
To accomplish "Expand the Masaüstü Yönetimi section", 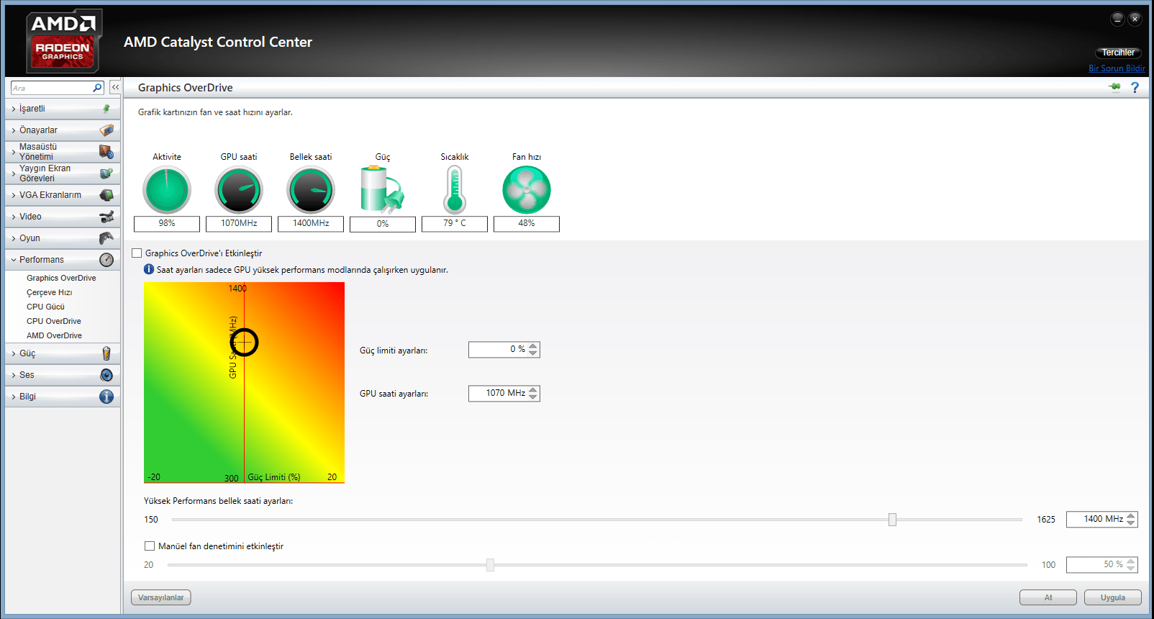I will (63, 152).
